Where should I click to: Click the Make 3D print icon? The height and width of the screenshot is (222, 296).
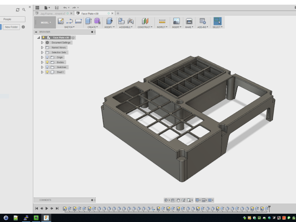pos(189,21)
